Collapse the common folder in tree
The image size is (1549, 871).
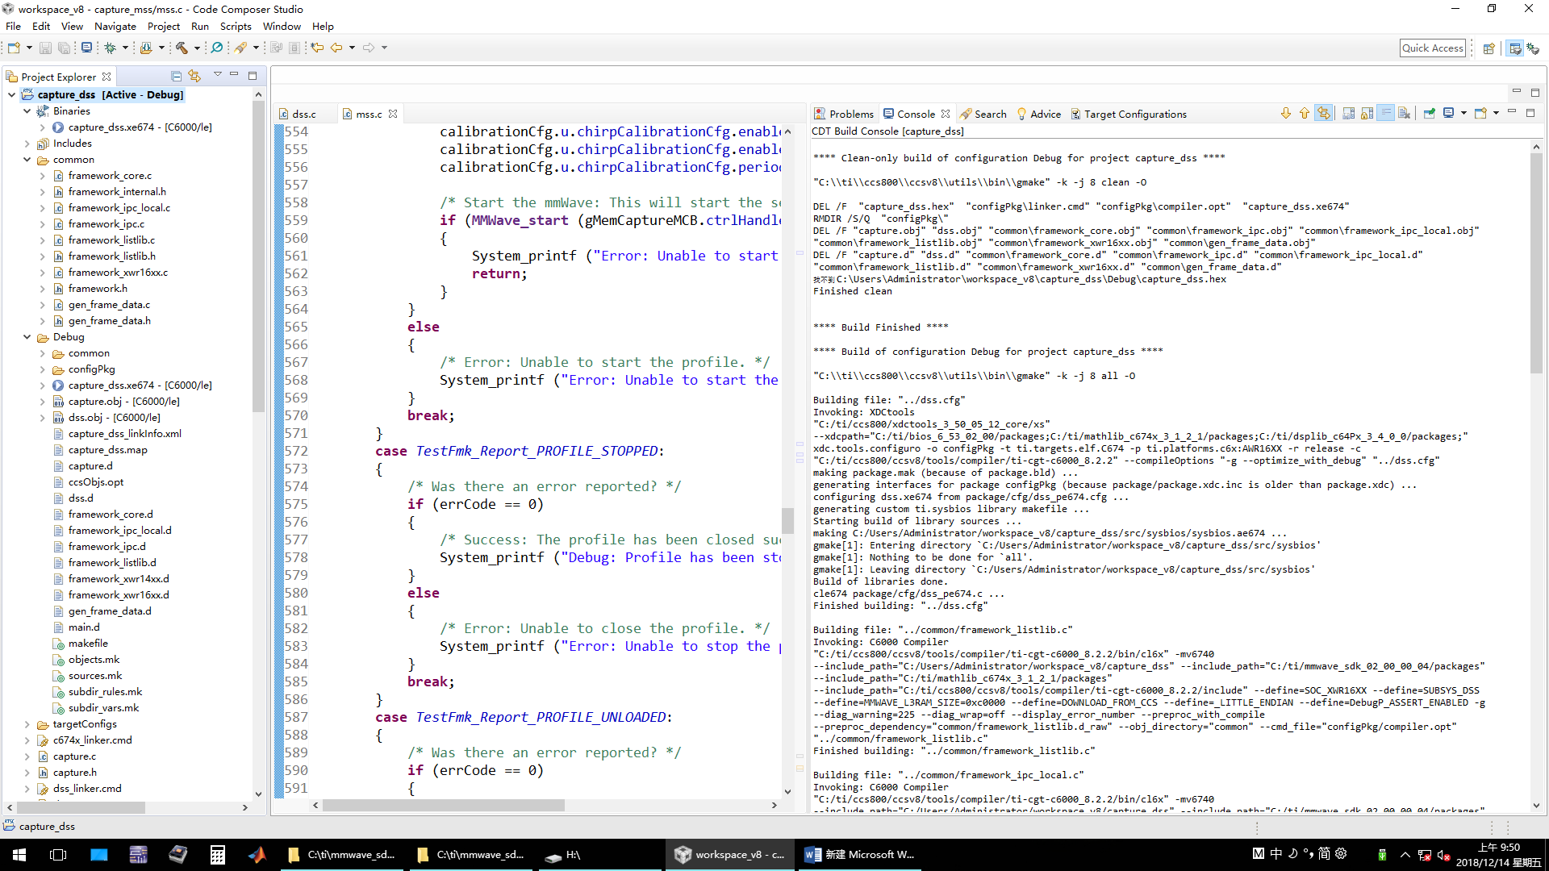pos(27,160)
